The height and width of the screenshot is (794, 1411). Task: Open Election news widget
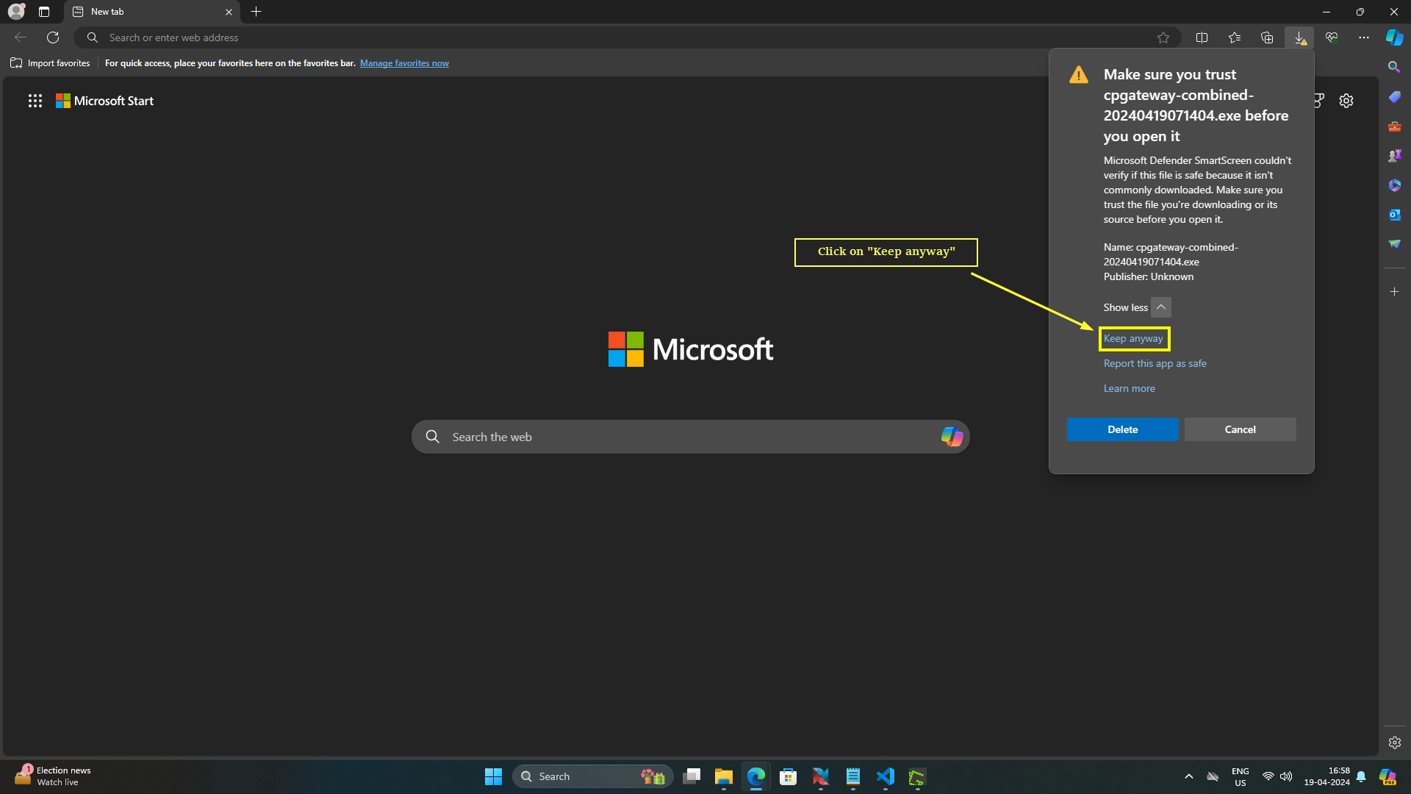click(53, 776)
